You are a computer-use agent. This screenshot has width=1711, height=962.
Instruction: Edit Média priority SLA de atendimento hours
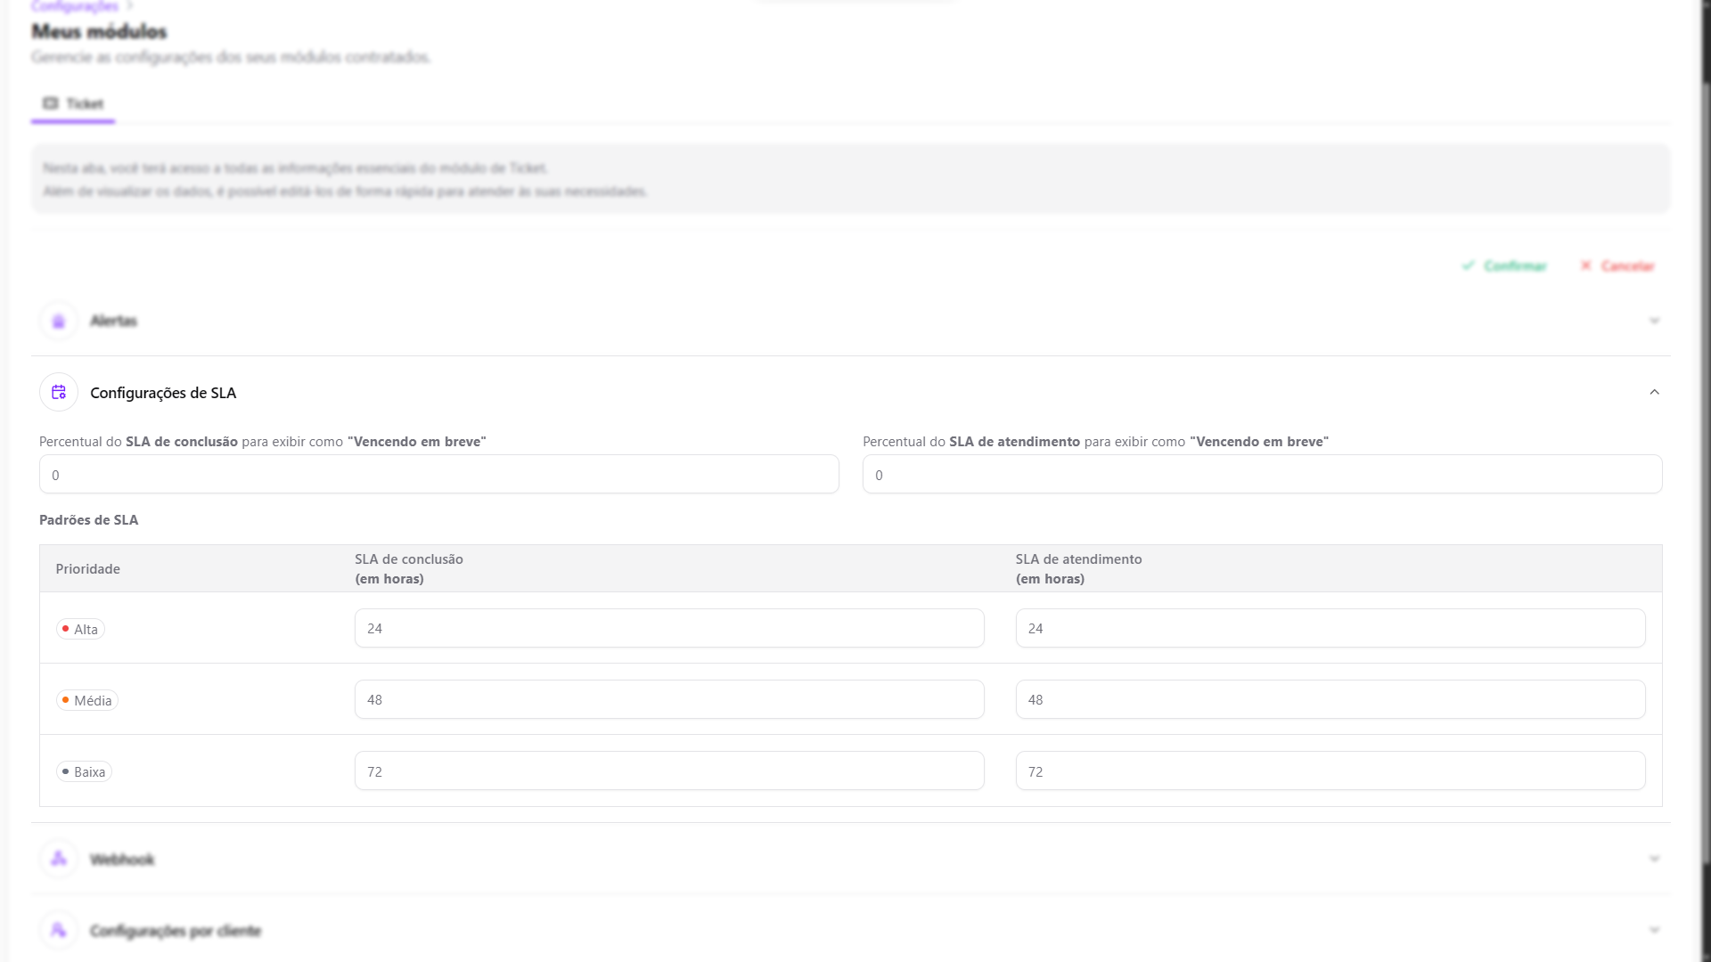click(x=1330, y=700)
